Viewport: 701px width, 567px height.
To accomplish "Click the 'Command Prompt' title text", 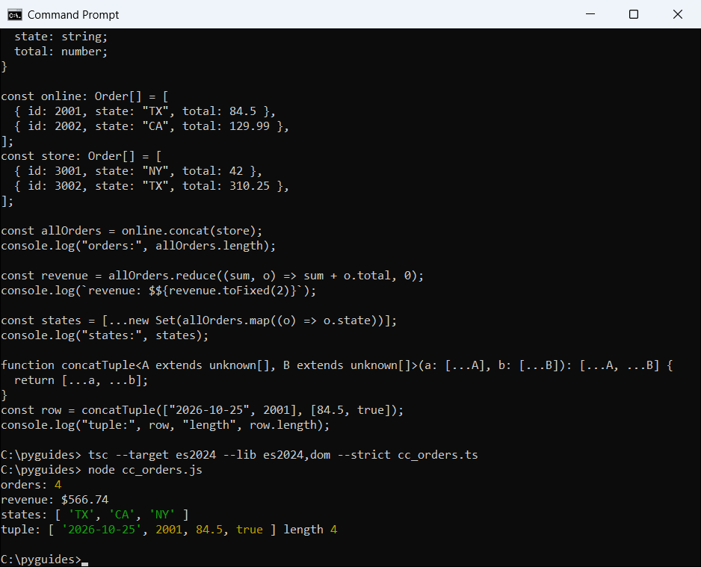I will pyautogui.click(x=73, y=15).
